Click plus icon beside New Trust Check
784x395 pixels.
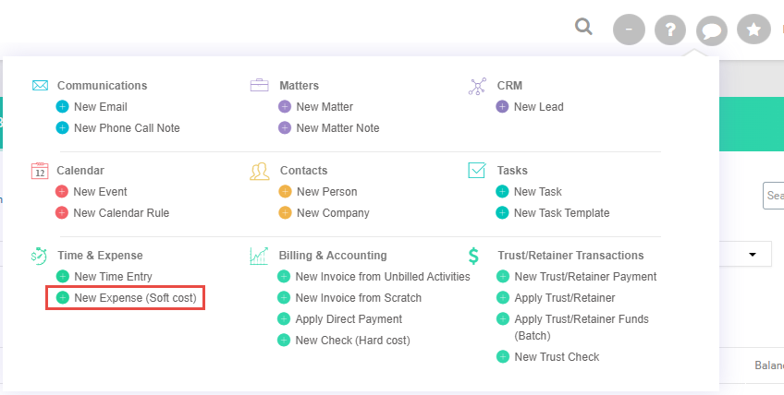click(x=503, y=357)
